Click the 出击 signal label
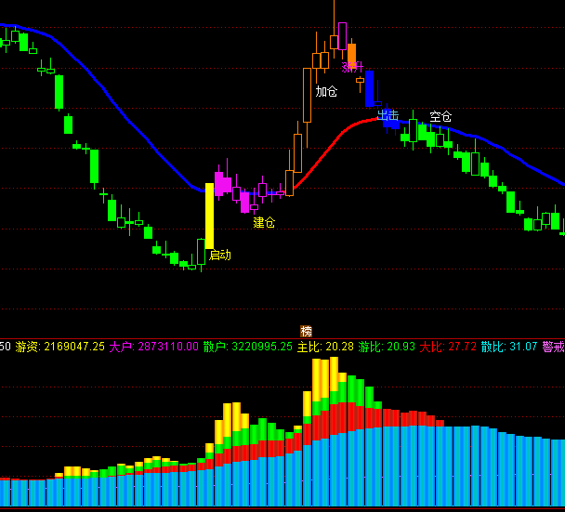 pos(388,115)
